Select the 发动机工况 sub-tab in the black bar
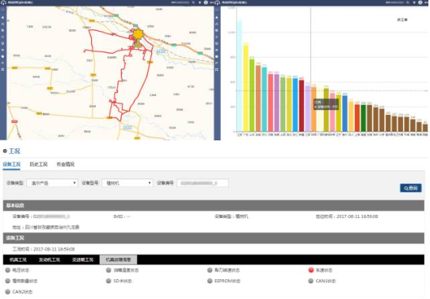Screen dimensions: 430x299 (x=49, y=259)
